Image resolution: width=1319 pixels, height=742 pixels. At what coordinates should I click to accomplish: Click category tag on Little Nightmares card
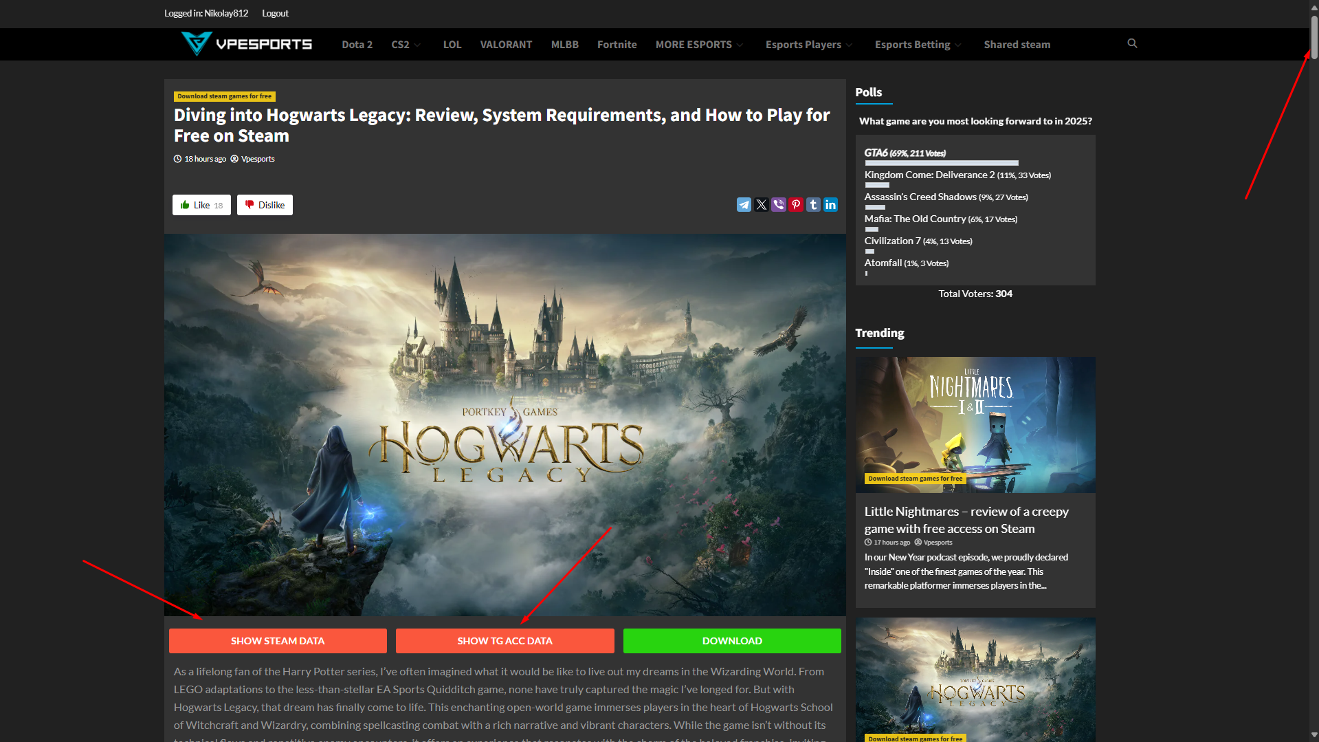[915, 479]
